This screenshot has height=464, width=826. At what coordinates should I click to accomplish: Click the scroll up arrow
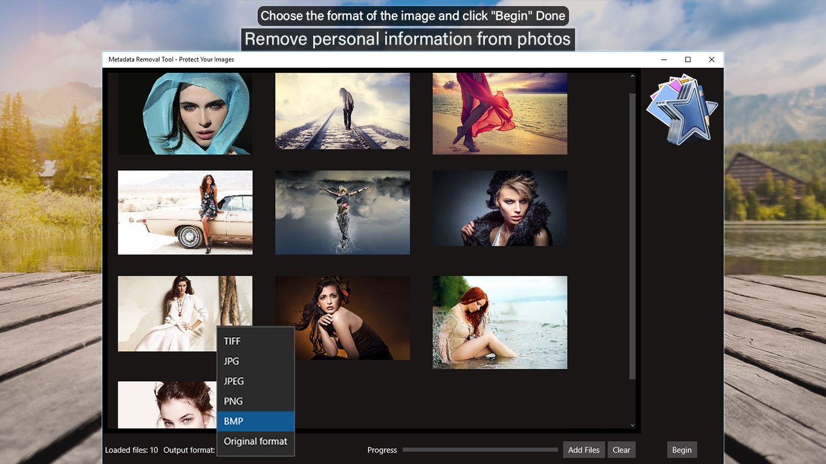tap(633, 76)
